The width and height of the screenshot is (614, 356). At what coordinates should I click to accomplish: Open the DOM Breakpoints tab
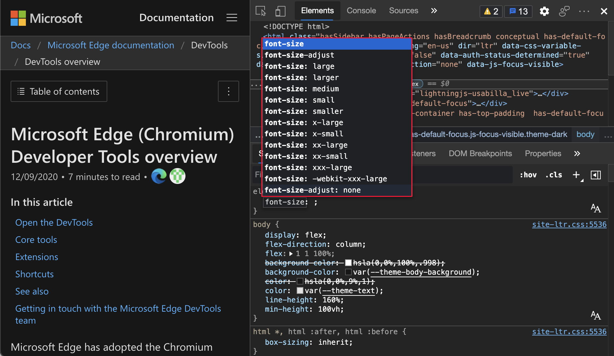(480, 153)
